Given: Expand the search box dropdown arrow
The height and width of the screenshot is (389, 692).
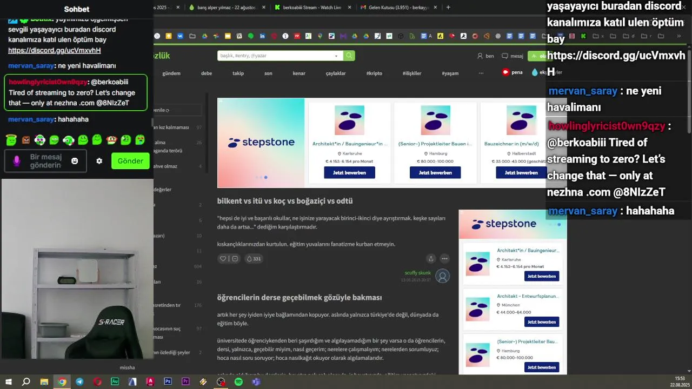Looking at the screenshot, I should coord(336,56).
